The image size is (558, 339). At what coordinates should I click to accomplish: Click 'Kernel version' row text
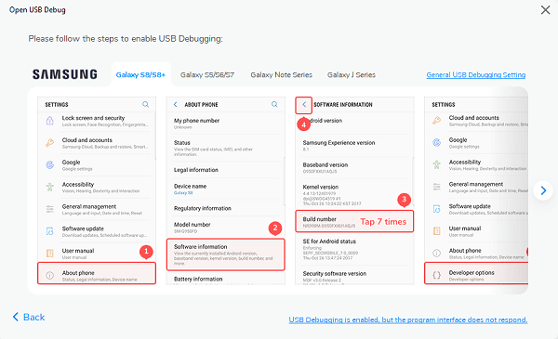coord(321,187)
